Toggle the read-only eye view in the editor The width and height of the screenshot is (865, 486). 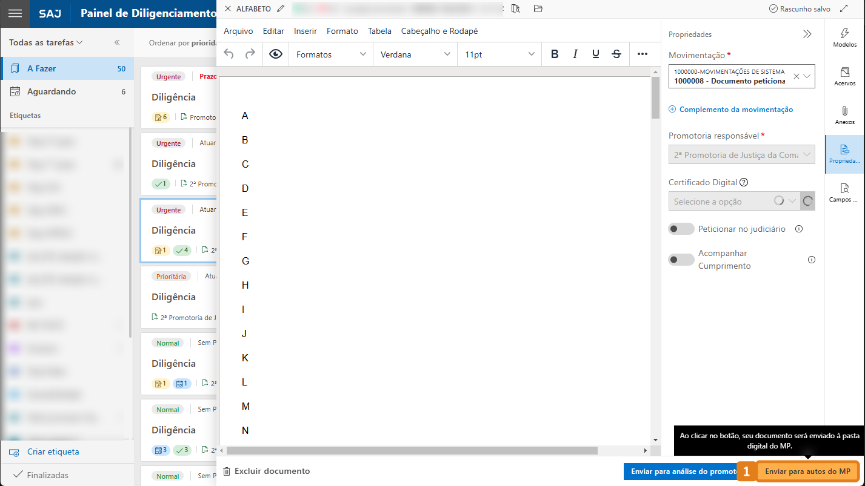click(276, 54)
